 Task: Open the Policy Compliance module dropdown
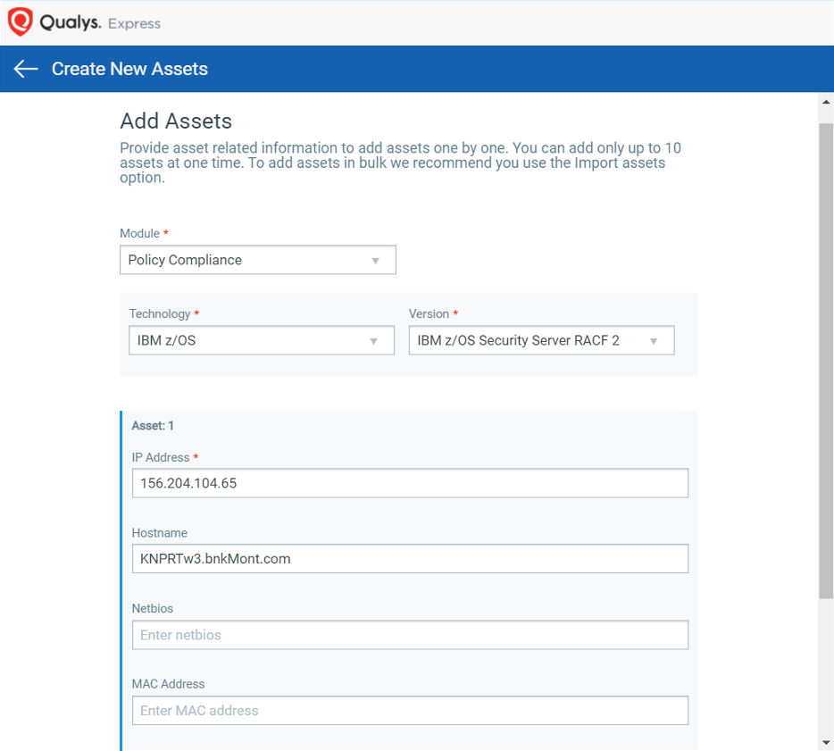[258, 260]
